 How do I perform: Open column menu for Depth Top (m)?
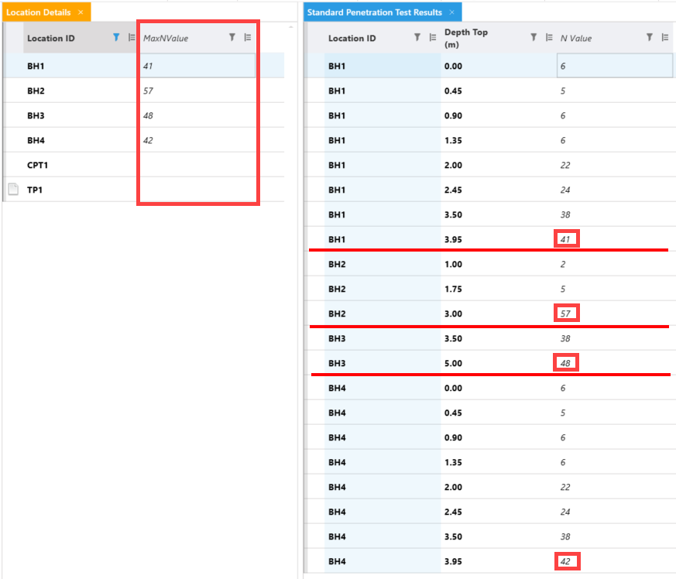click(x=549, y=37)
